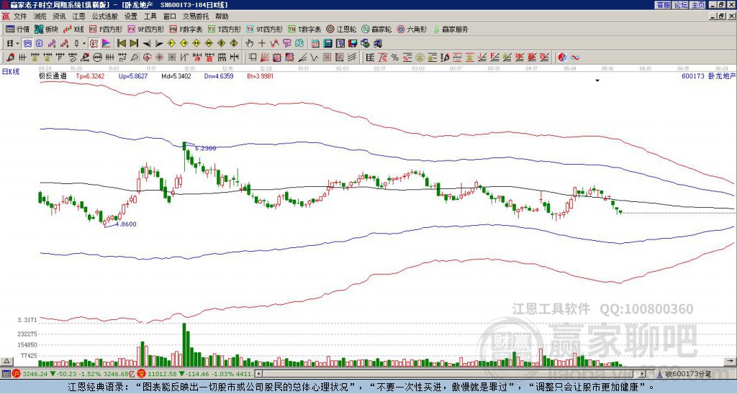Open the 板块 sector view
The height and width of the screenshot is (394, 737).
click(47, 29)
